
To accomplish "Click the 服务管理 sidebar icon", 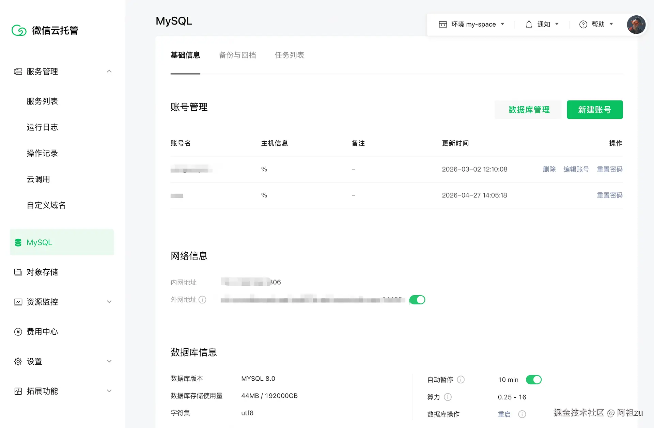I will pos(18,71).
